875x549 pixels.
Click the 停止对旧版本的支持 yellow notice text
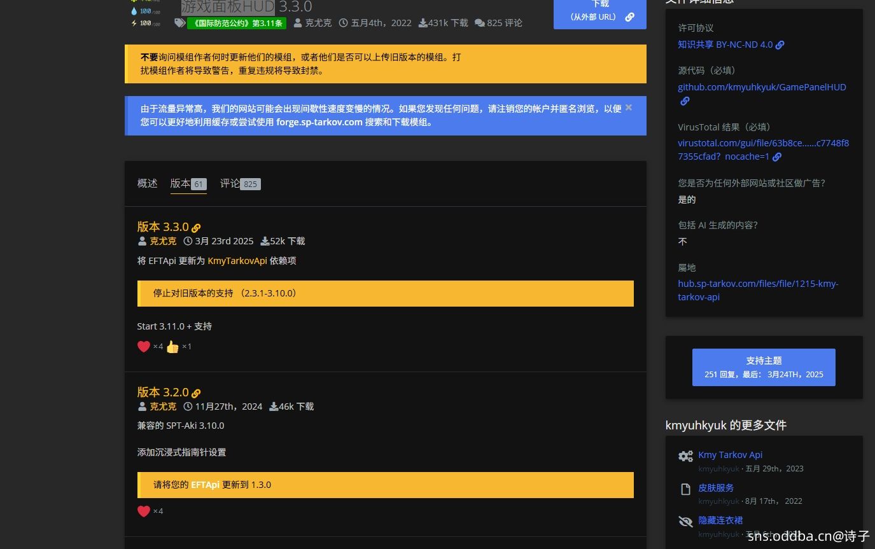225,293
